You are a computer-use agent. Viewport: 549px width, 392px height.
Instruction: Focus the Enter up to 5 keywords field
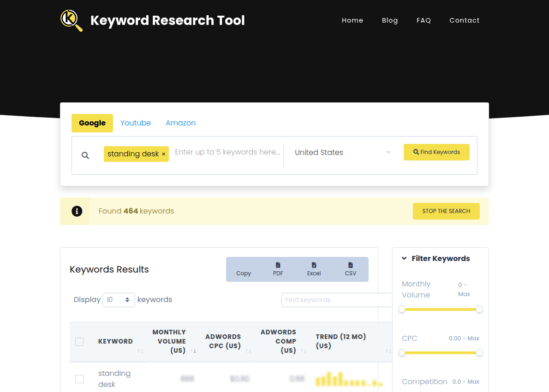(x=227, y=152)
